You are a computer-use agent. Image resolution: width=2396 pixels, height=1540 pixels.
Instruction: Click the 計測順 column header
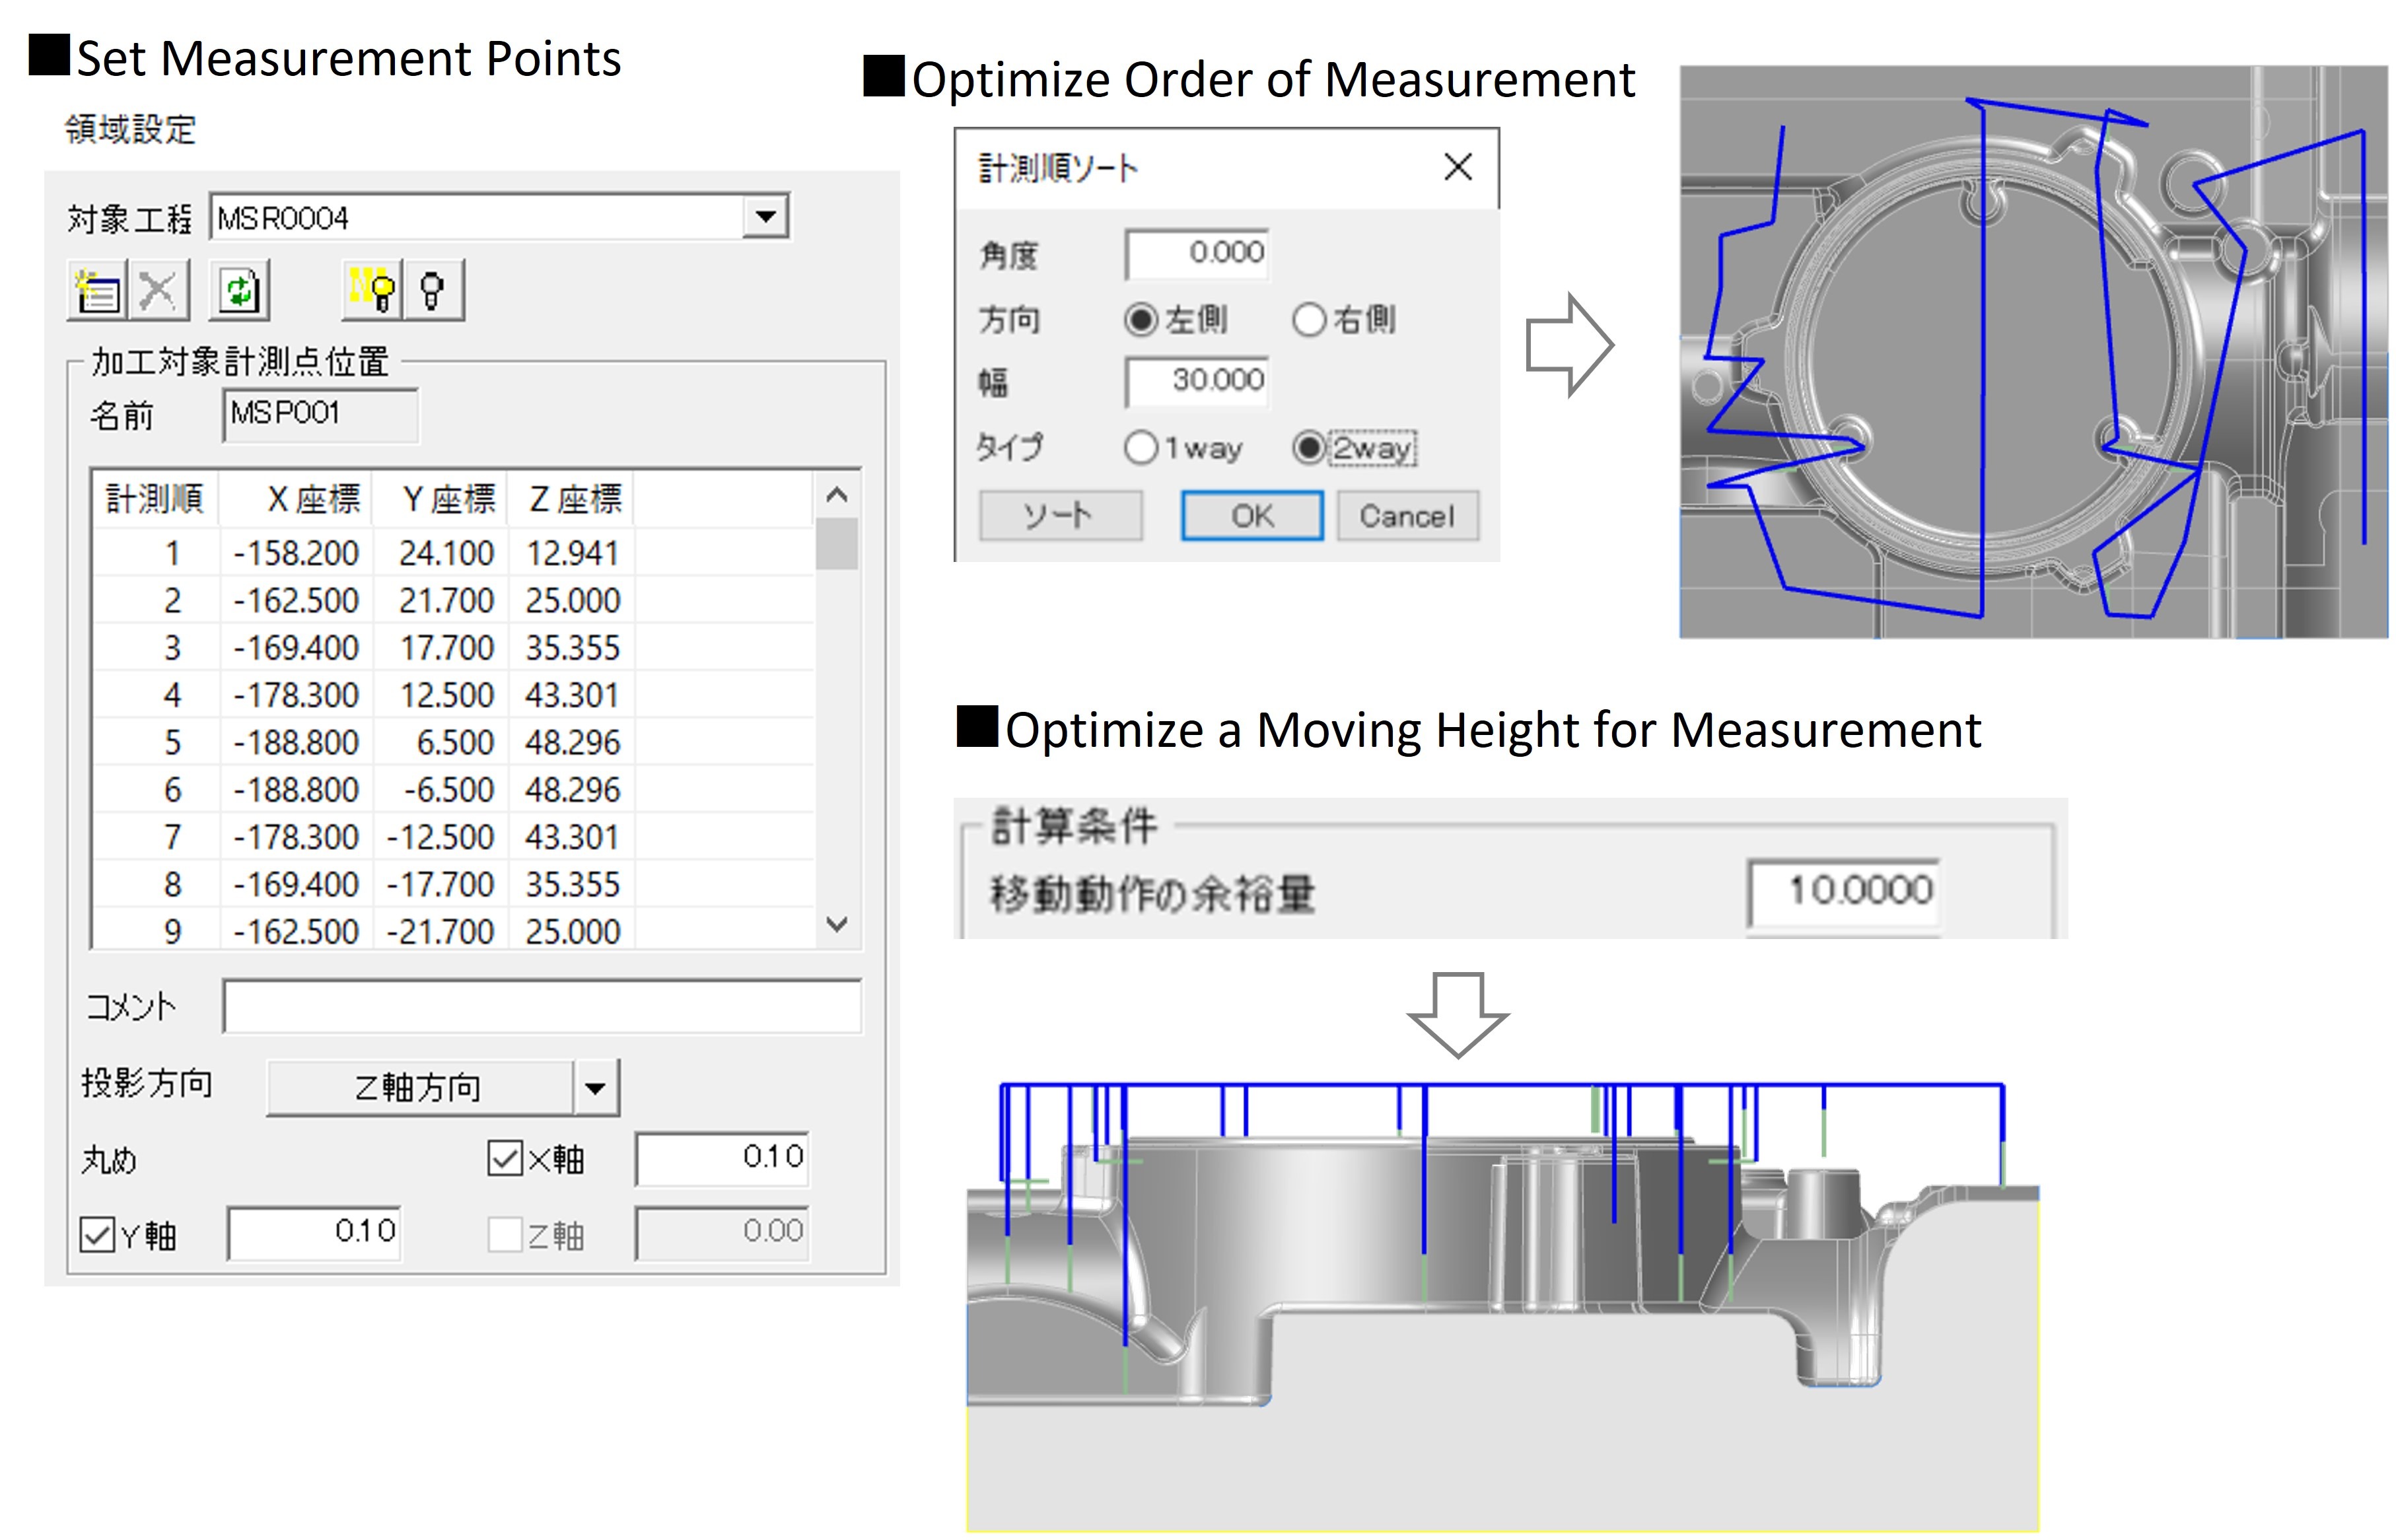(155, 498)
